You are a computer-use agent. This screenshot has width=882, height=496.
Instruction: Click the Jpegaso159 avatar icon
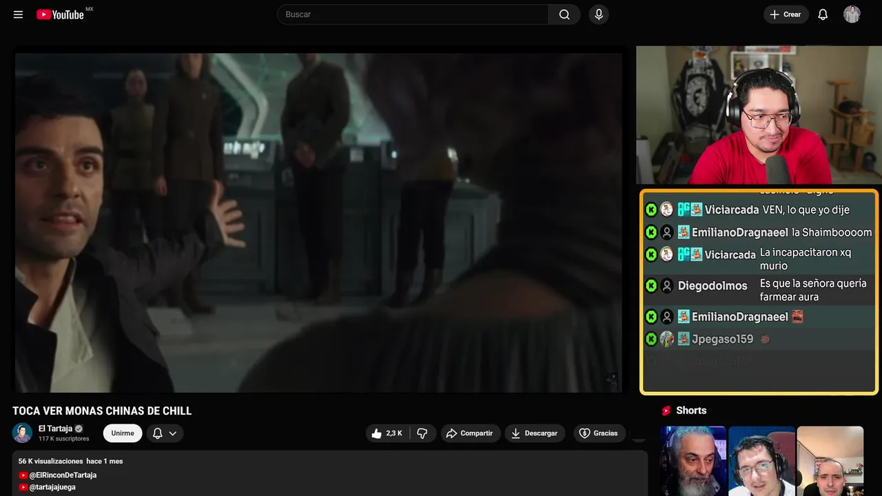click(x=666, y=339)
